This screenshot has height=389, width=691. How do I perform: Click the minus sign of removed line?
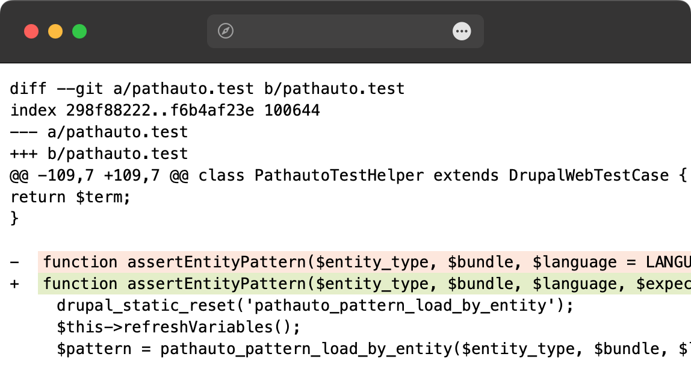(x=14, y=262)
